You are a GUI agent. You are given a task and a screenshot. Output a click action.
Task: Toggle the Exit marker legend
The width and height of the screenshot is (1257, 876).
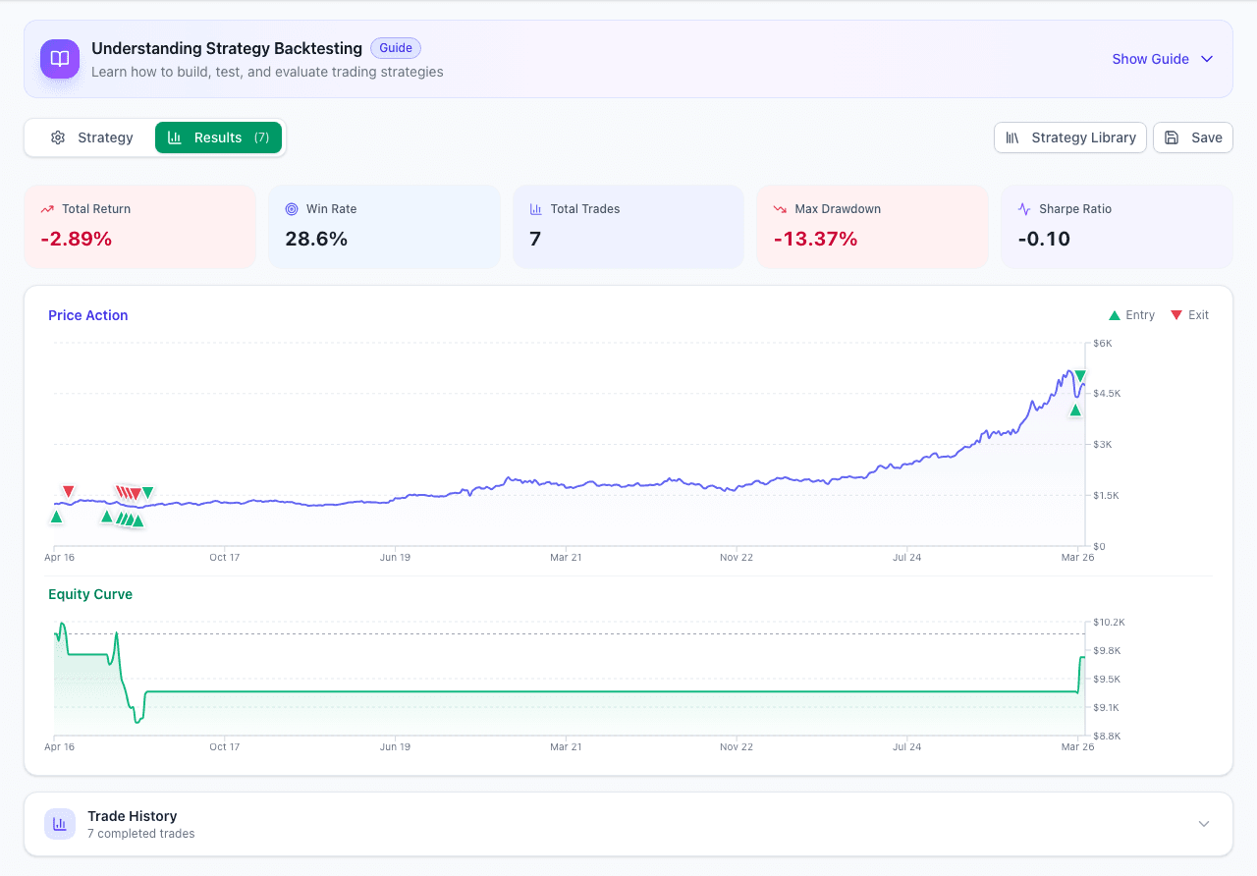[x=1189, y=314]
